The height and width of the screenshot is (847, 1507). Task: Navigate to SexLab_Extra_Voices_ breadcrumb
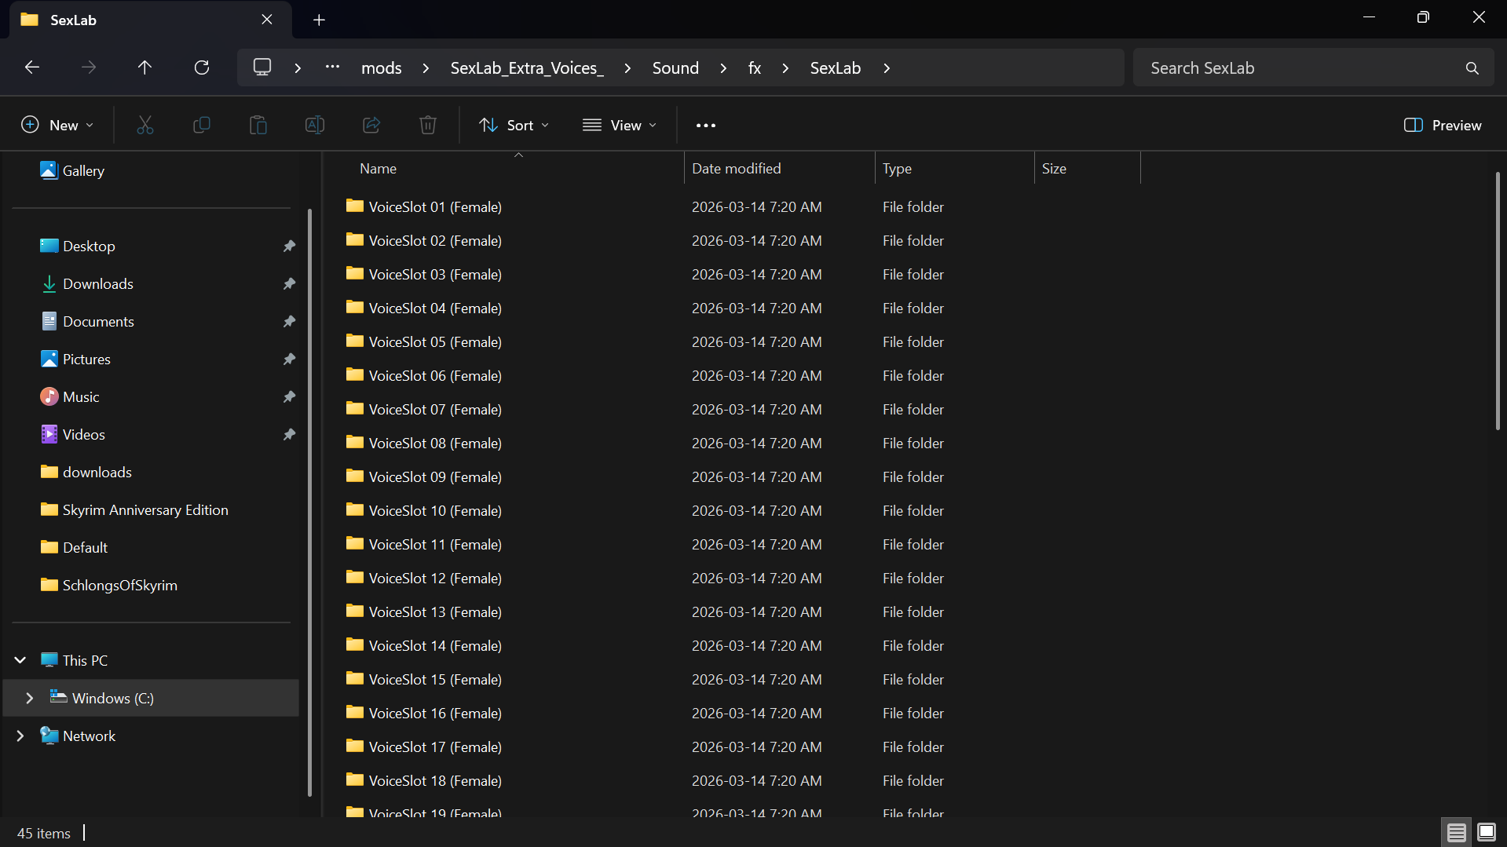(527, 68)
